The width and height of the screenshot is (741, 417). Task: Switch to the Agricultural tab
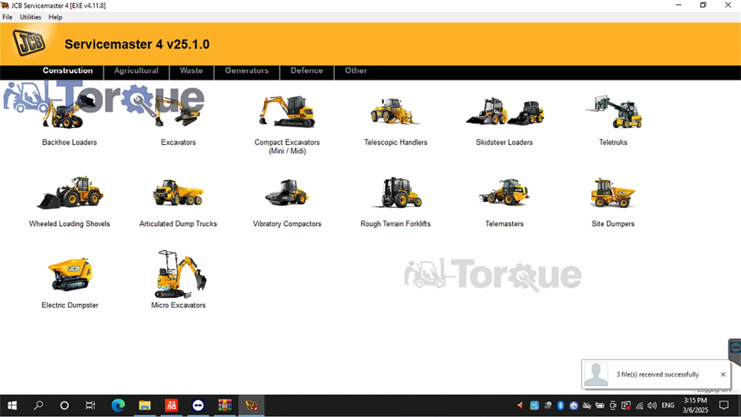136,71
